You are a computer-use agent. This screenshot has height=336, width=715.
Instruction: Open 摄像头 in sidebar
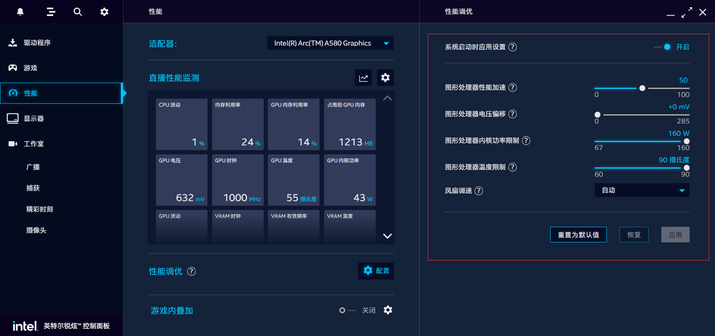36,230
